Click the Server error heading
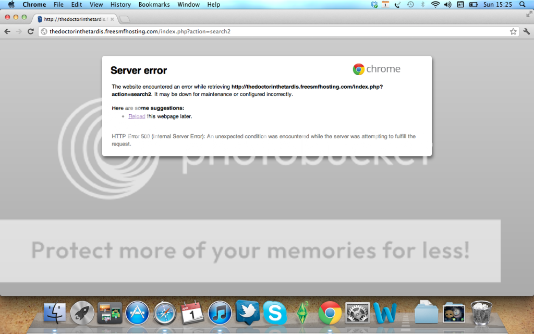The image size is (534, 334). [139, 70]
